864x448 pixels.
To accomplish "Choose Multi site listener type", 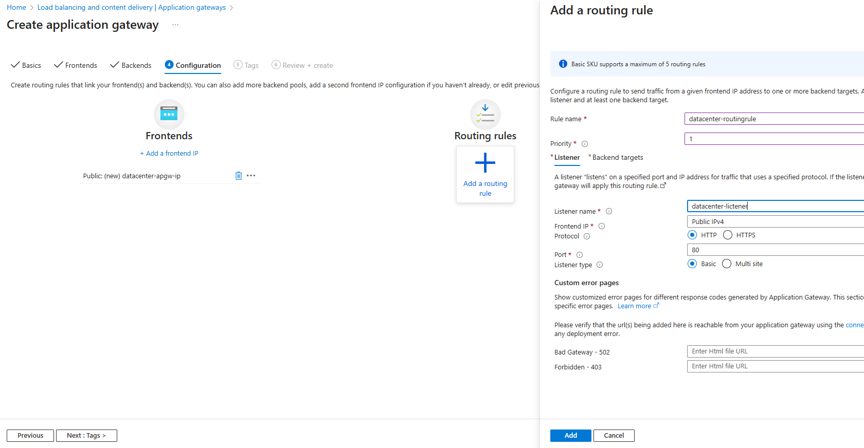I will [x=727, y=264].
